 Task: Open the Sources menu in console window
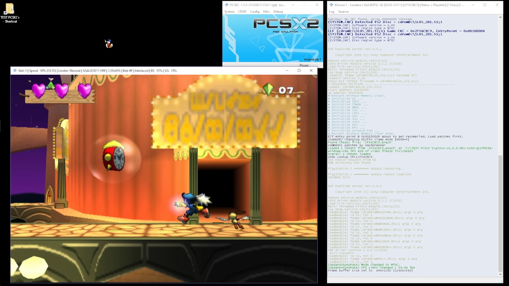click(x=343, y=12)
